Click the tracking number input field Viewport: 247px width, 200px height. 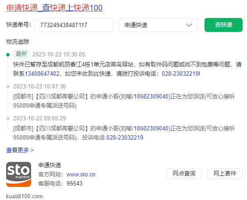[74, 25]
